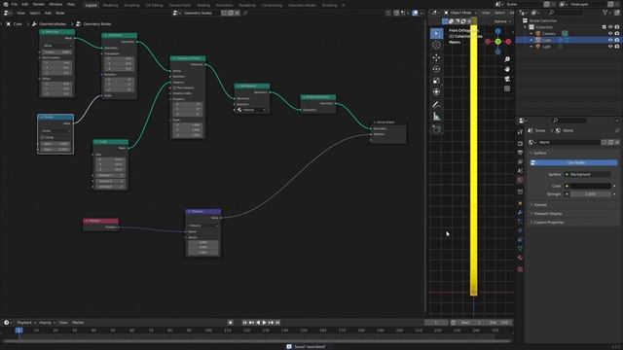The width and height of the screenshot is (623, 350).
Task: Open the Edit menu
Action: click(25, 4)
